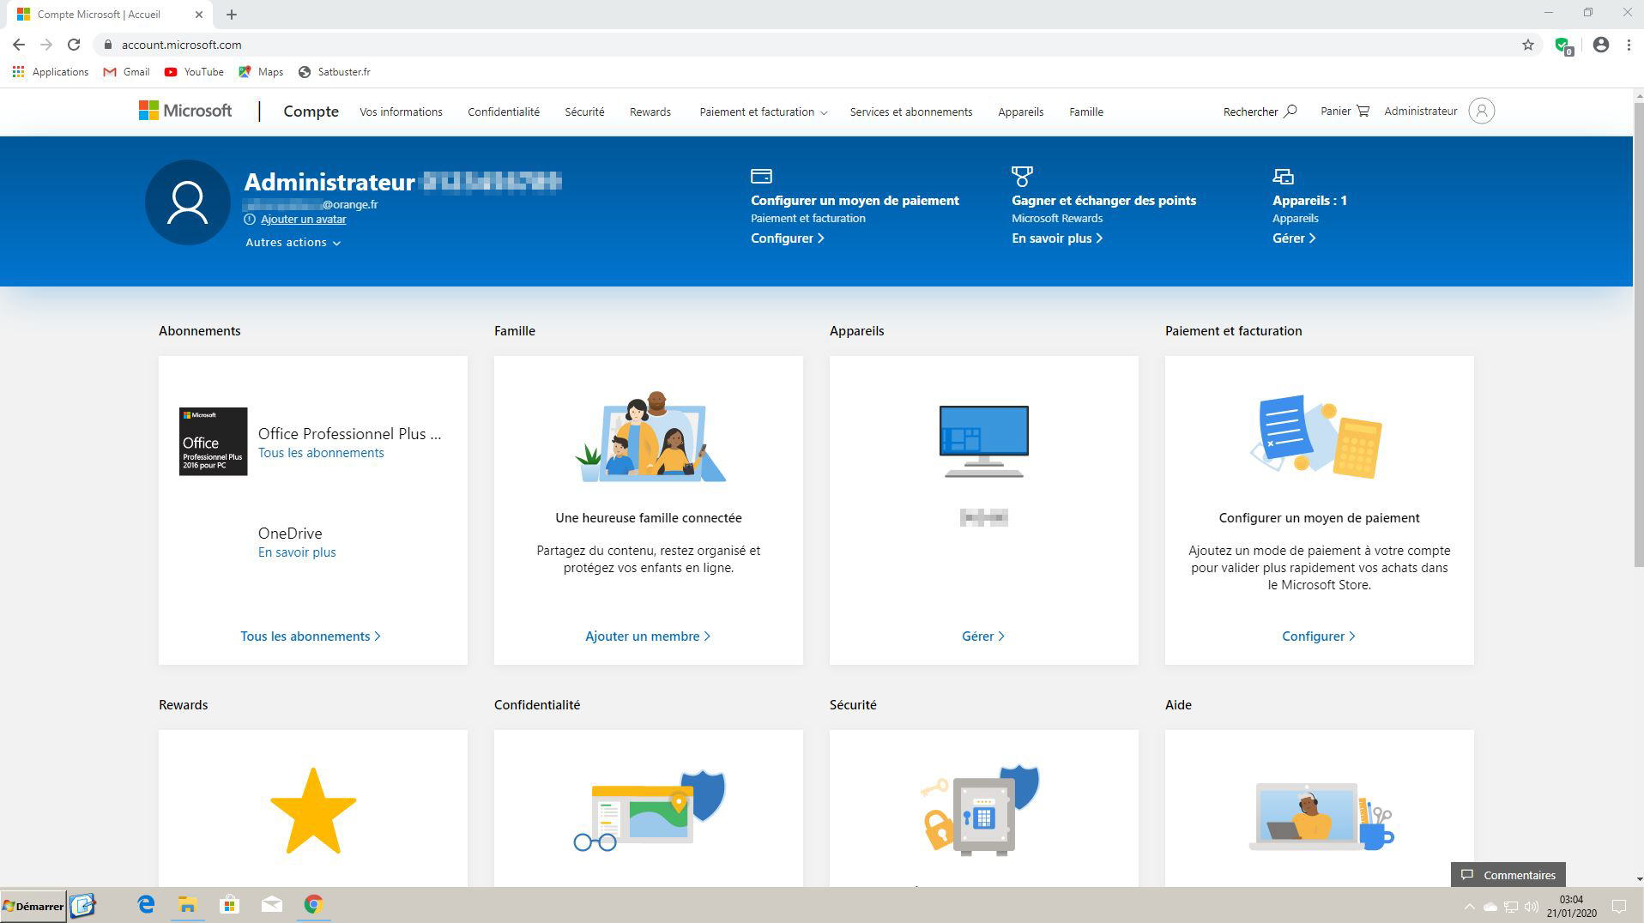The image size is (1644, 923).
Task: Click the taskbar volume icon
Action: 1532,907
